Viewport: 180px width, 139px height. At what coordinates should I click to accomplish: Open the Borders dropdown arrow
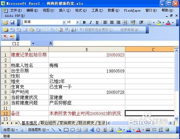[x=154, y=22]
